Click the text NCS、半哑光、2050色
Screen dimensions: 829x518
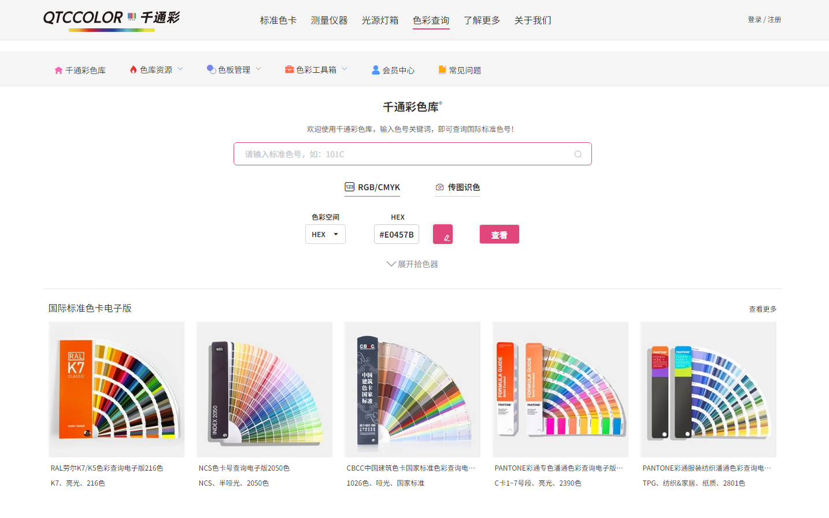click(234, 483)
